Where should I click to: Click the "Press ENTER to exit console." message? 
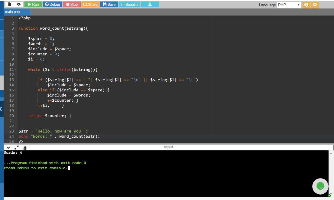pyautogui.click(x=36, y=168)
